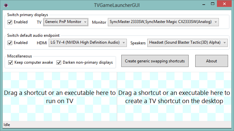Open the Speakers dropdown showing Headset
This screenshot has width=234, height=131.
coord(187,43)
